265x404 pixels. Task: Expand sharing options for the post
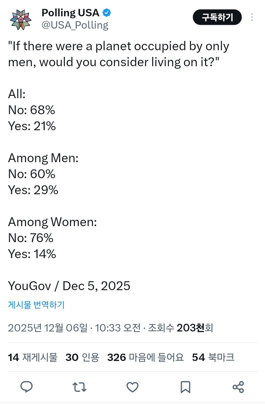(x=238, y=387)
